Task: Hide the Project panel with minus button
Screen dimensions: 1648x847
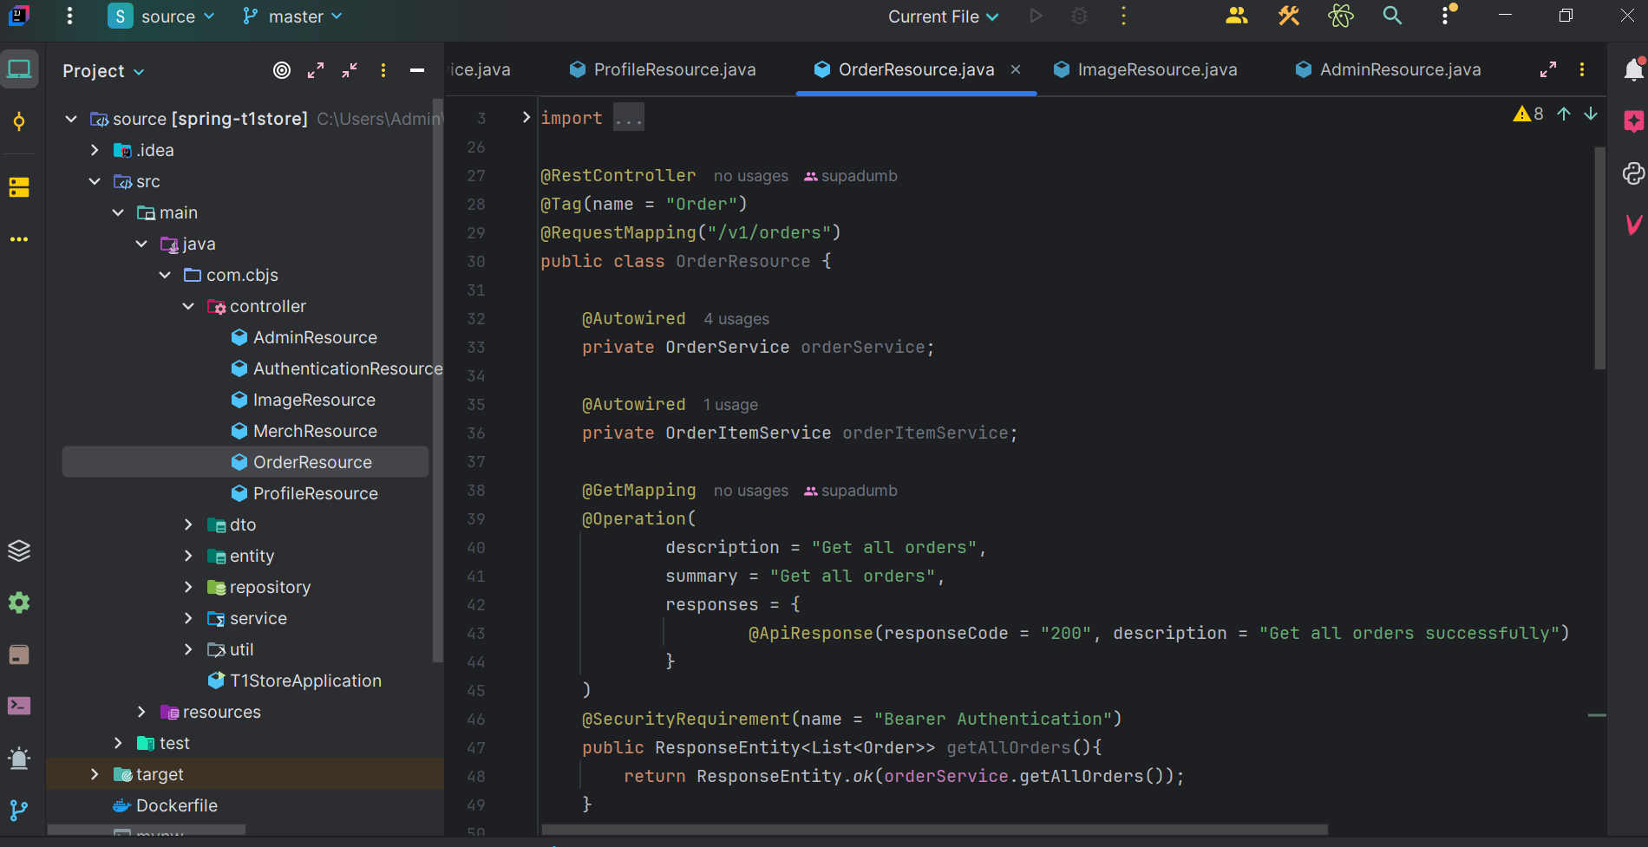Action: click(417, 71)
